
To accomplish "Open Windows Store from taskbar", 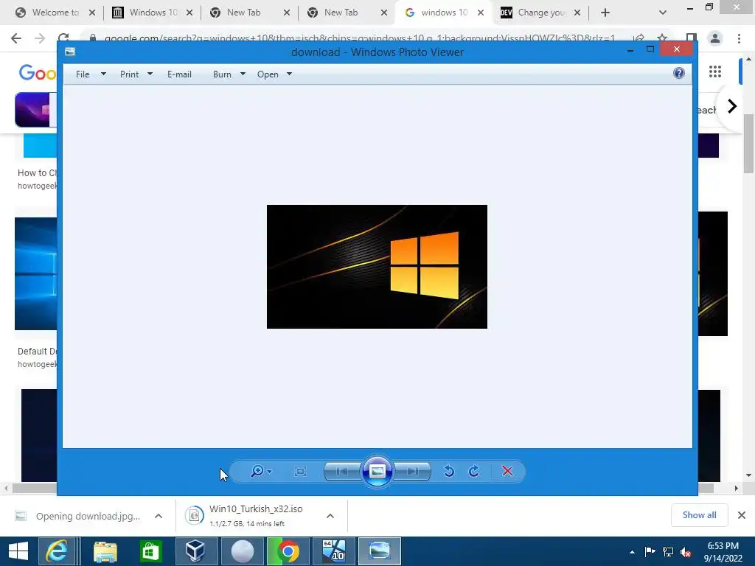I will click(x=150, y=551).
